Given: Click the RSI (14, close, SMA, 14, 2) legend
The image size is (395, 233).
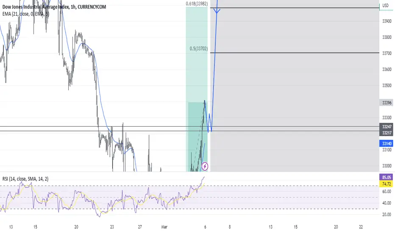Looking at the screenshot, I should click(25, 179).
